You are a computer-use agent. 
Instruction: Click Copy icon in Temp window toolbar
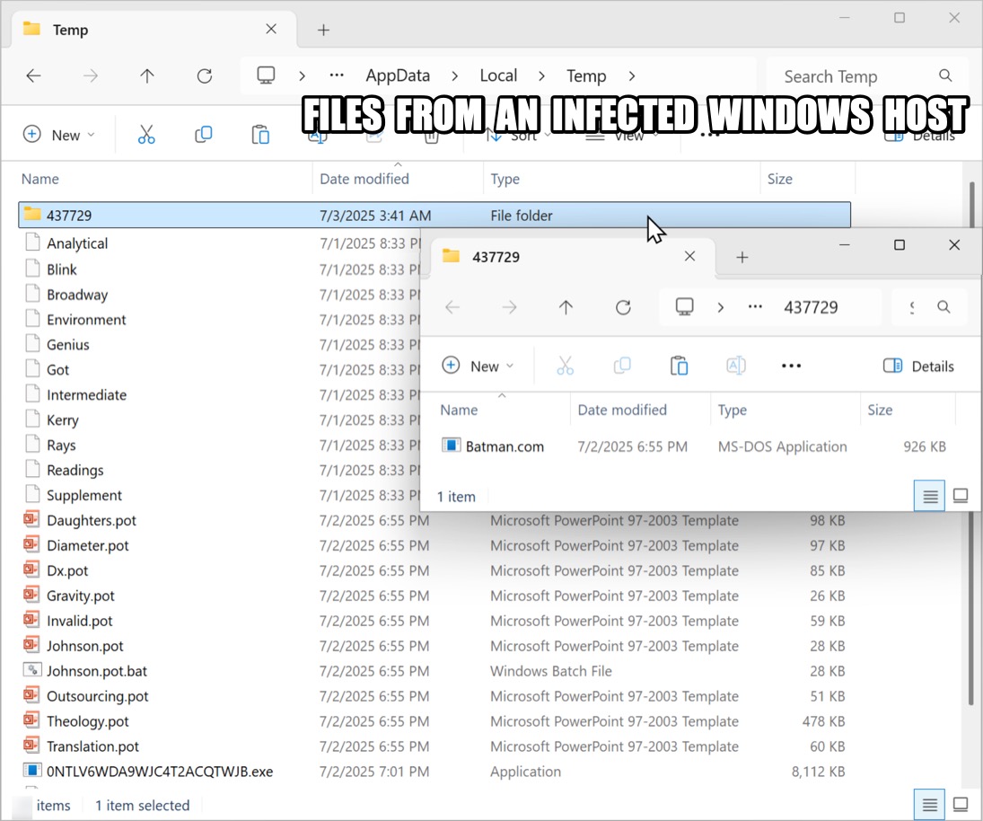204,134
